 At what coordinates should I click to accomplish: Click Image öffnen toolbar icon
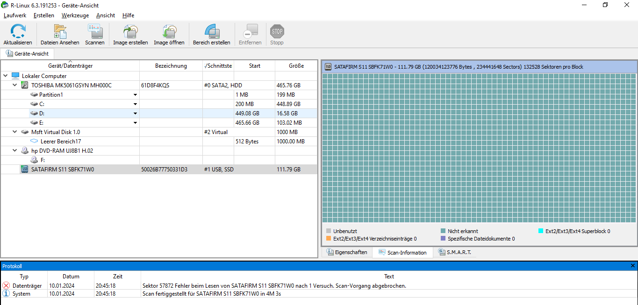(x=169, y=31)
